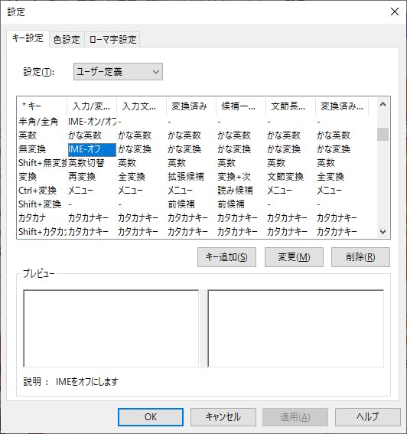Click the * キー column header

pyautogui.click(x=42, y=106)
